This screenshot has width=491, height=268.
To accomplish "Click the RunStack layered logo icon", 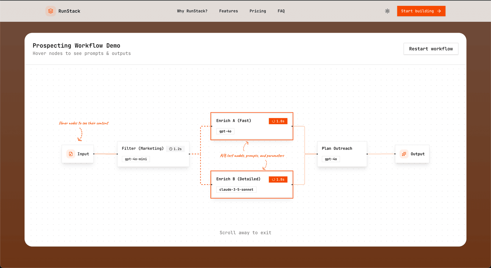I will [51, 11].
